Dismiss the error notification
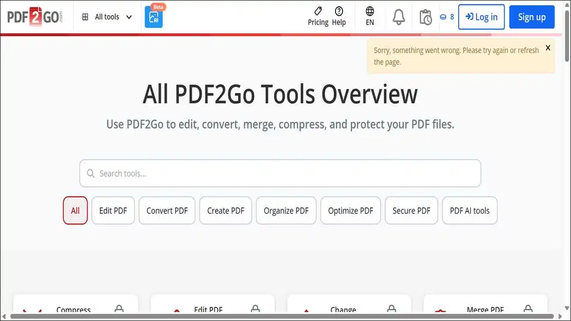This screenshot has height=321, width=571. click(548, 48)
